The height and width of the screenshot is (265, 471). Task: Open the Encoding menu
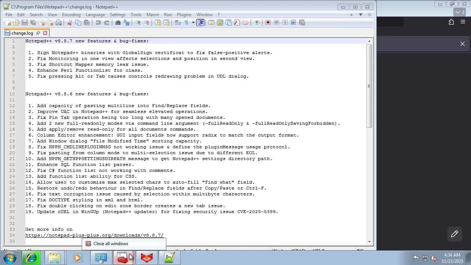71,15
